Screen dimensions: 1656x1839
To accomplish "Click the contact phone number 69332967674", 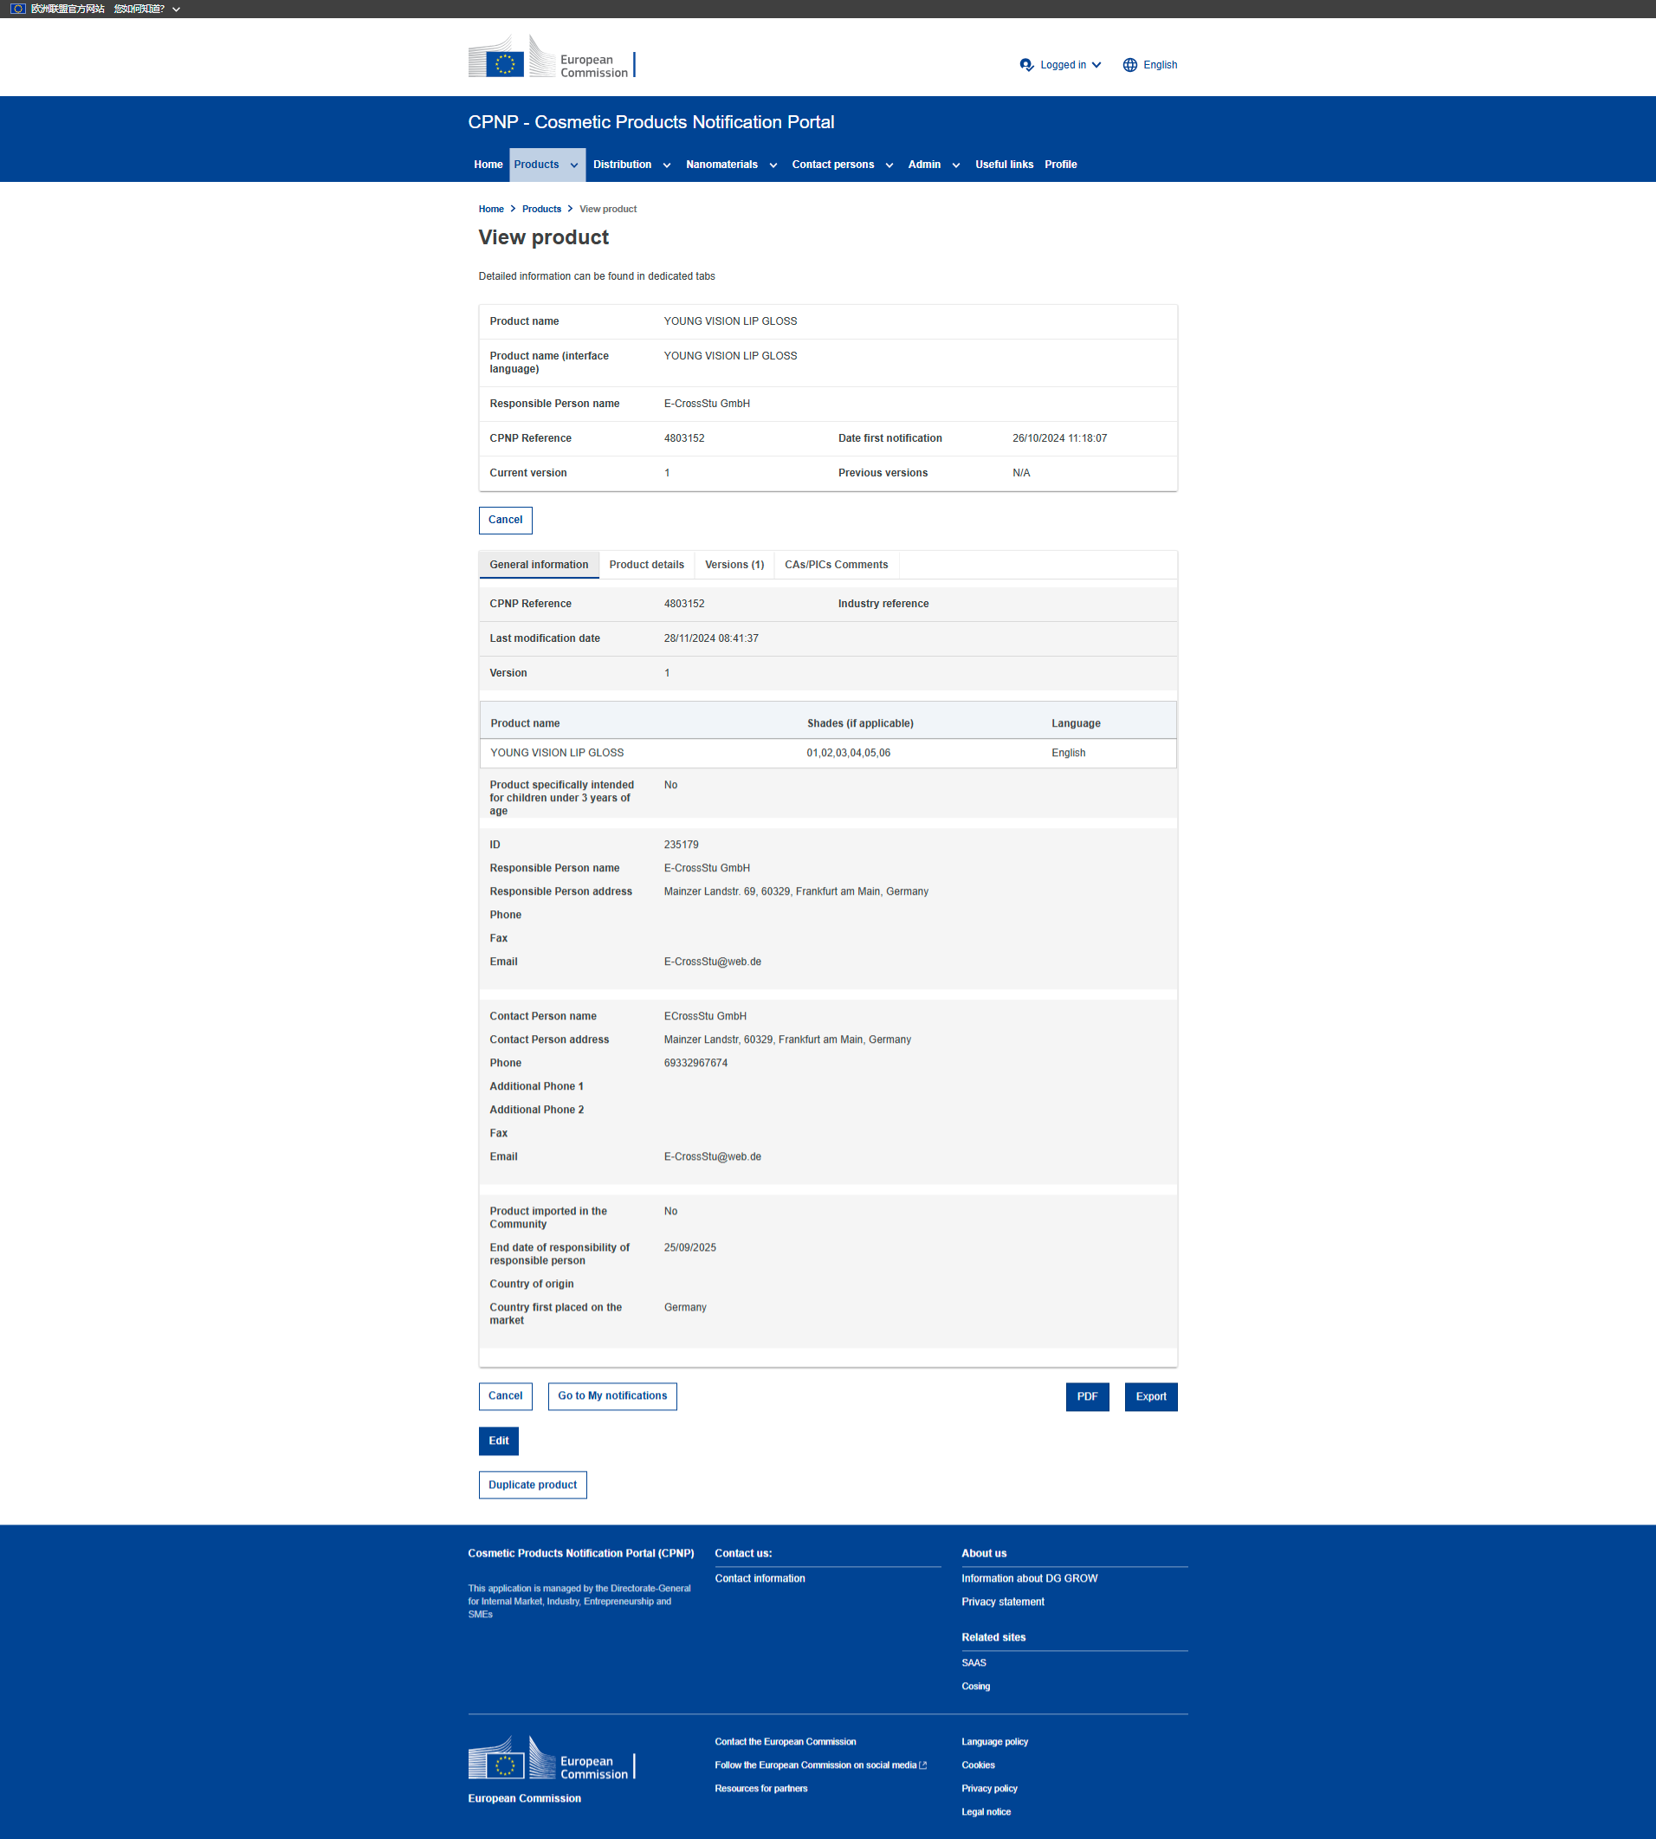I will (696, 1064).
